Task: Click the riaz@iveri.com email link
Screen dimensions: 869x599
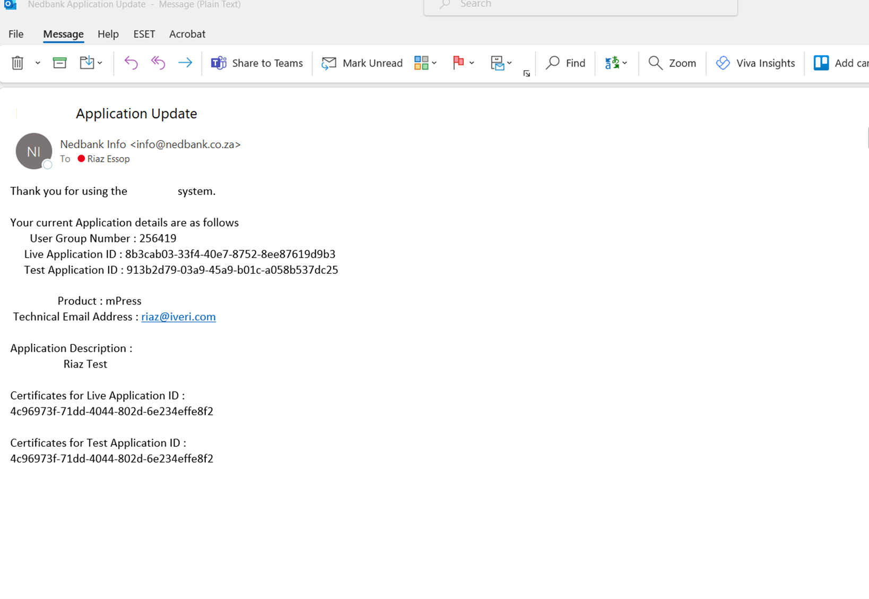Action: pyautogui.click(x=178, y=317)
